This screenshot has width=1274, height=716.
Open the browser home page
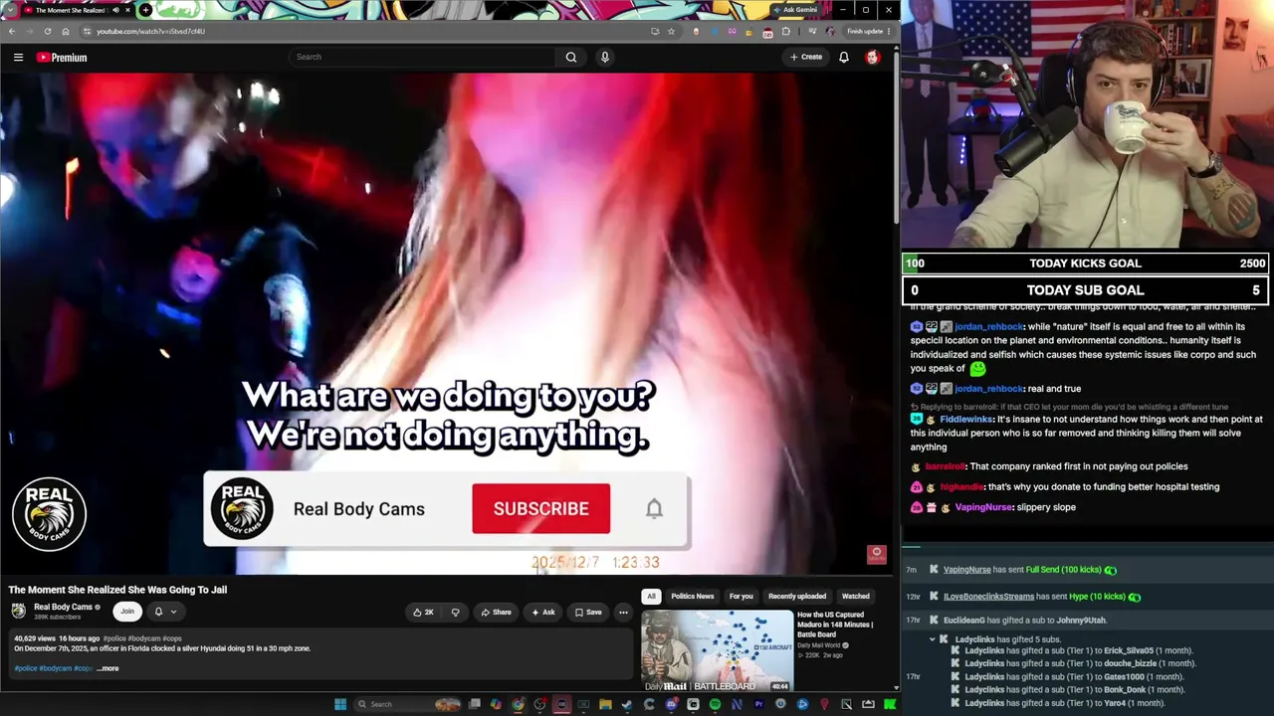click(66, 31)
